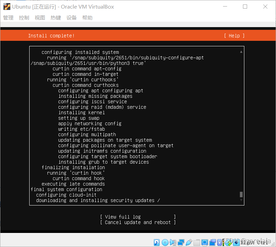Click the VirtualBox app icon in title bar
The width and height of the screenshot is (276, 247).
click(x=7, y=7)
